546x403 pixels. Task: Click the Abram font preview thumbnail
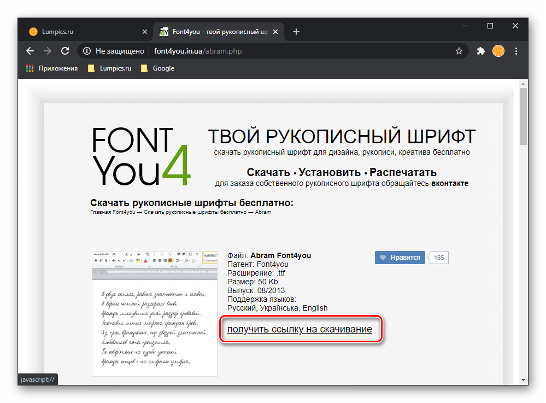tap(154, 314)
